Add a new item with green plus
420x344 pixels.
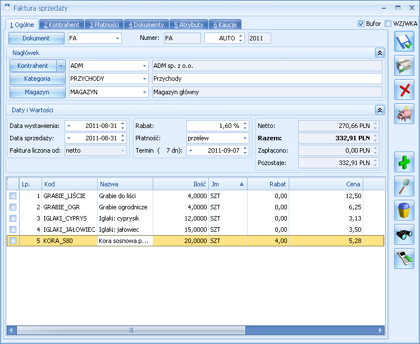[404, 162]
